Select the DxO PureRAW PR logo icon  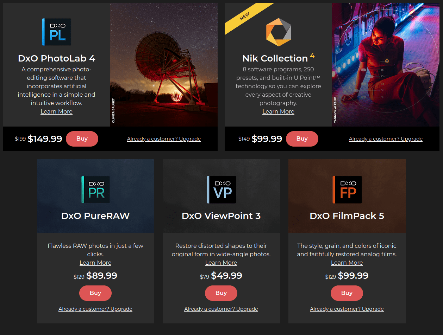pos(95,189)
